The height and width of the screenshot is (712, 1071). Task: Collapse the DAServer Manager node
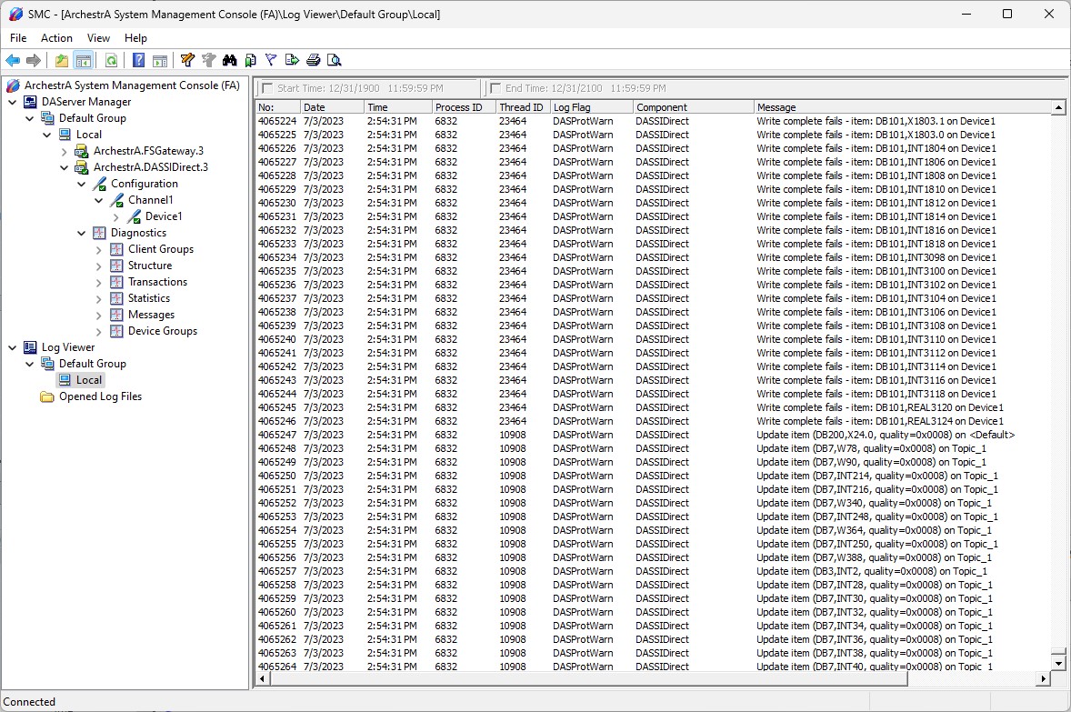(13, 102)
